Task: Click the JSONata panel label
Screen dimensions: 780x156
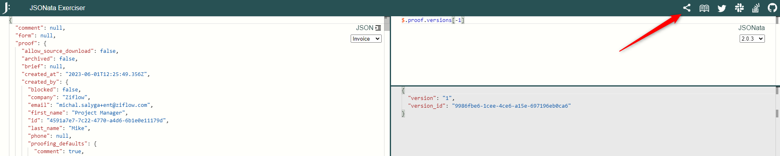Action: tap(751, 28)
